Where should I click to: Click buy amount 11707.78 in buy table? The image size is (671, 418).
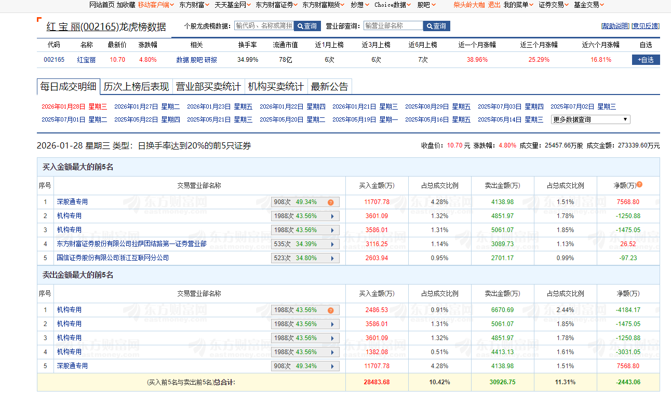[x=377, y=202]
